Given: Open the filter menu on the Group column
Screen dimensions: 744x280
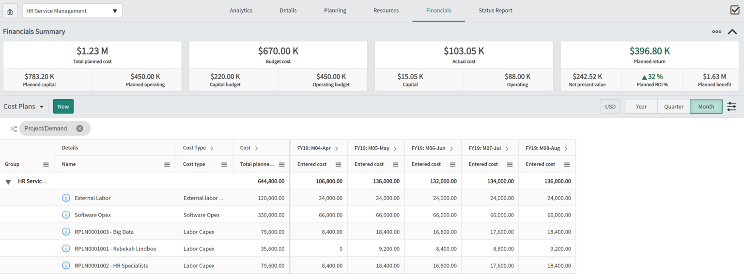Looking at the screenshot, I should [46, 164].
